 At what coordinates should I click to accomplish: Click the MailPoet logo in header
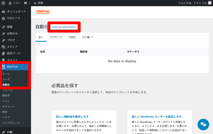[43, 12]
